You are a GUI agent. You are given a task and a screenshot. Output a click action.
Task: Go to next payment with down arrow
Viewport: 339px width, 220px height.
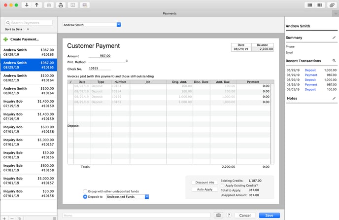(x=27, y=5)
